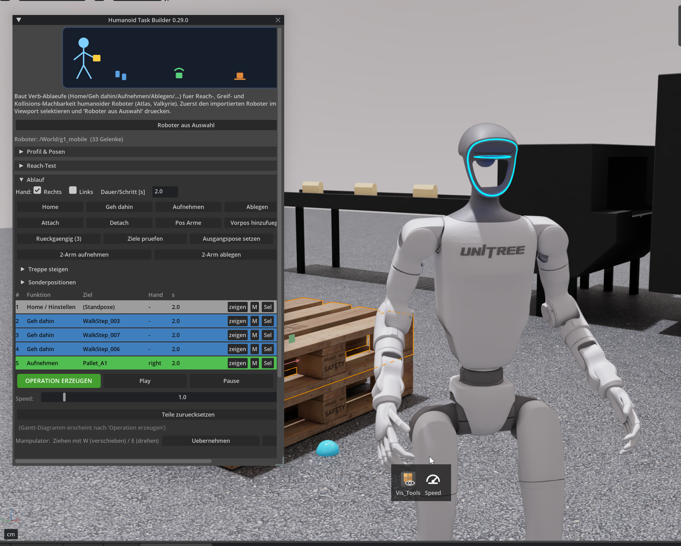Click the 2-Arm aufnehmen button
Viewport: 681px width, 546px height.
coord(84,254)
